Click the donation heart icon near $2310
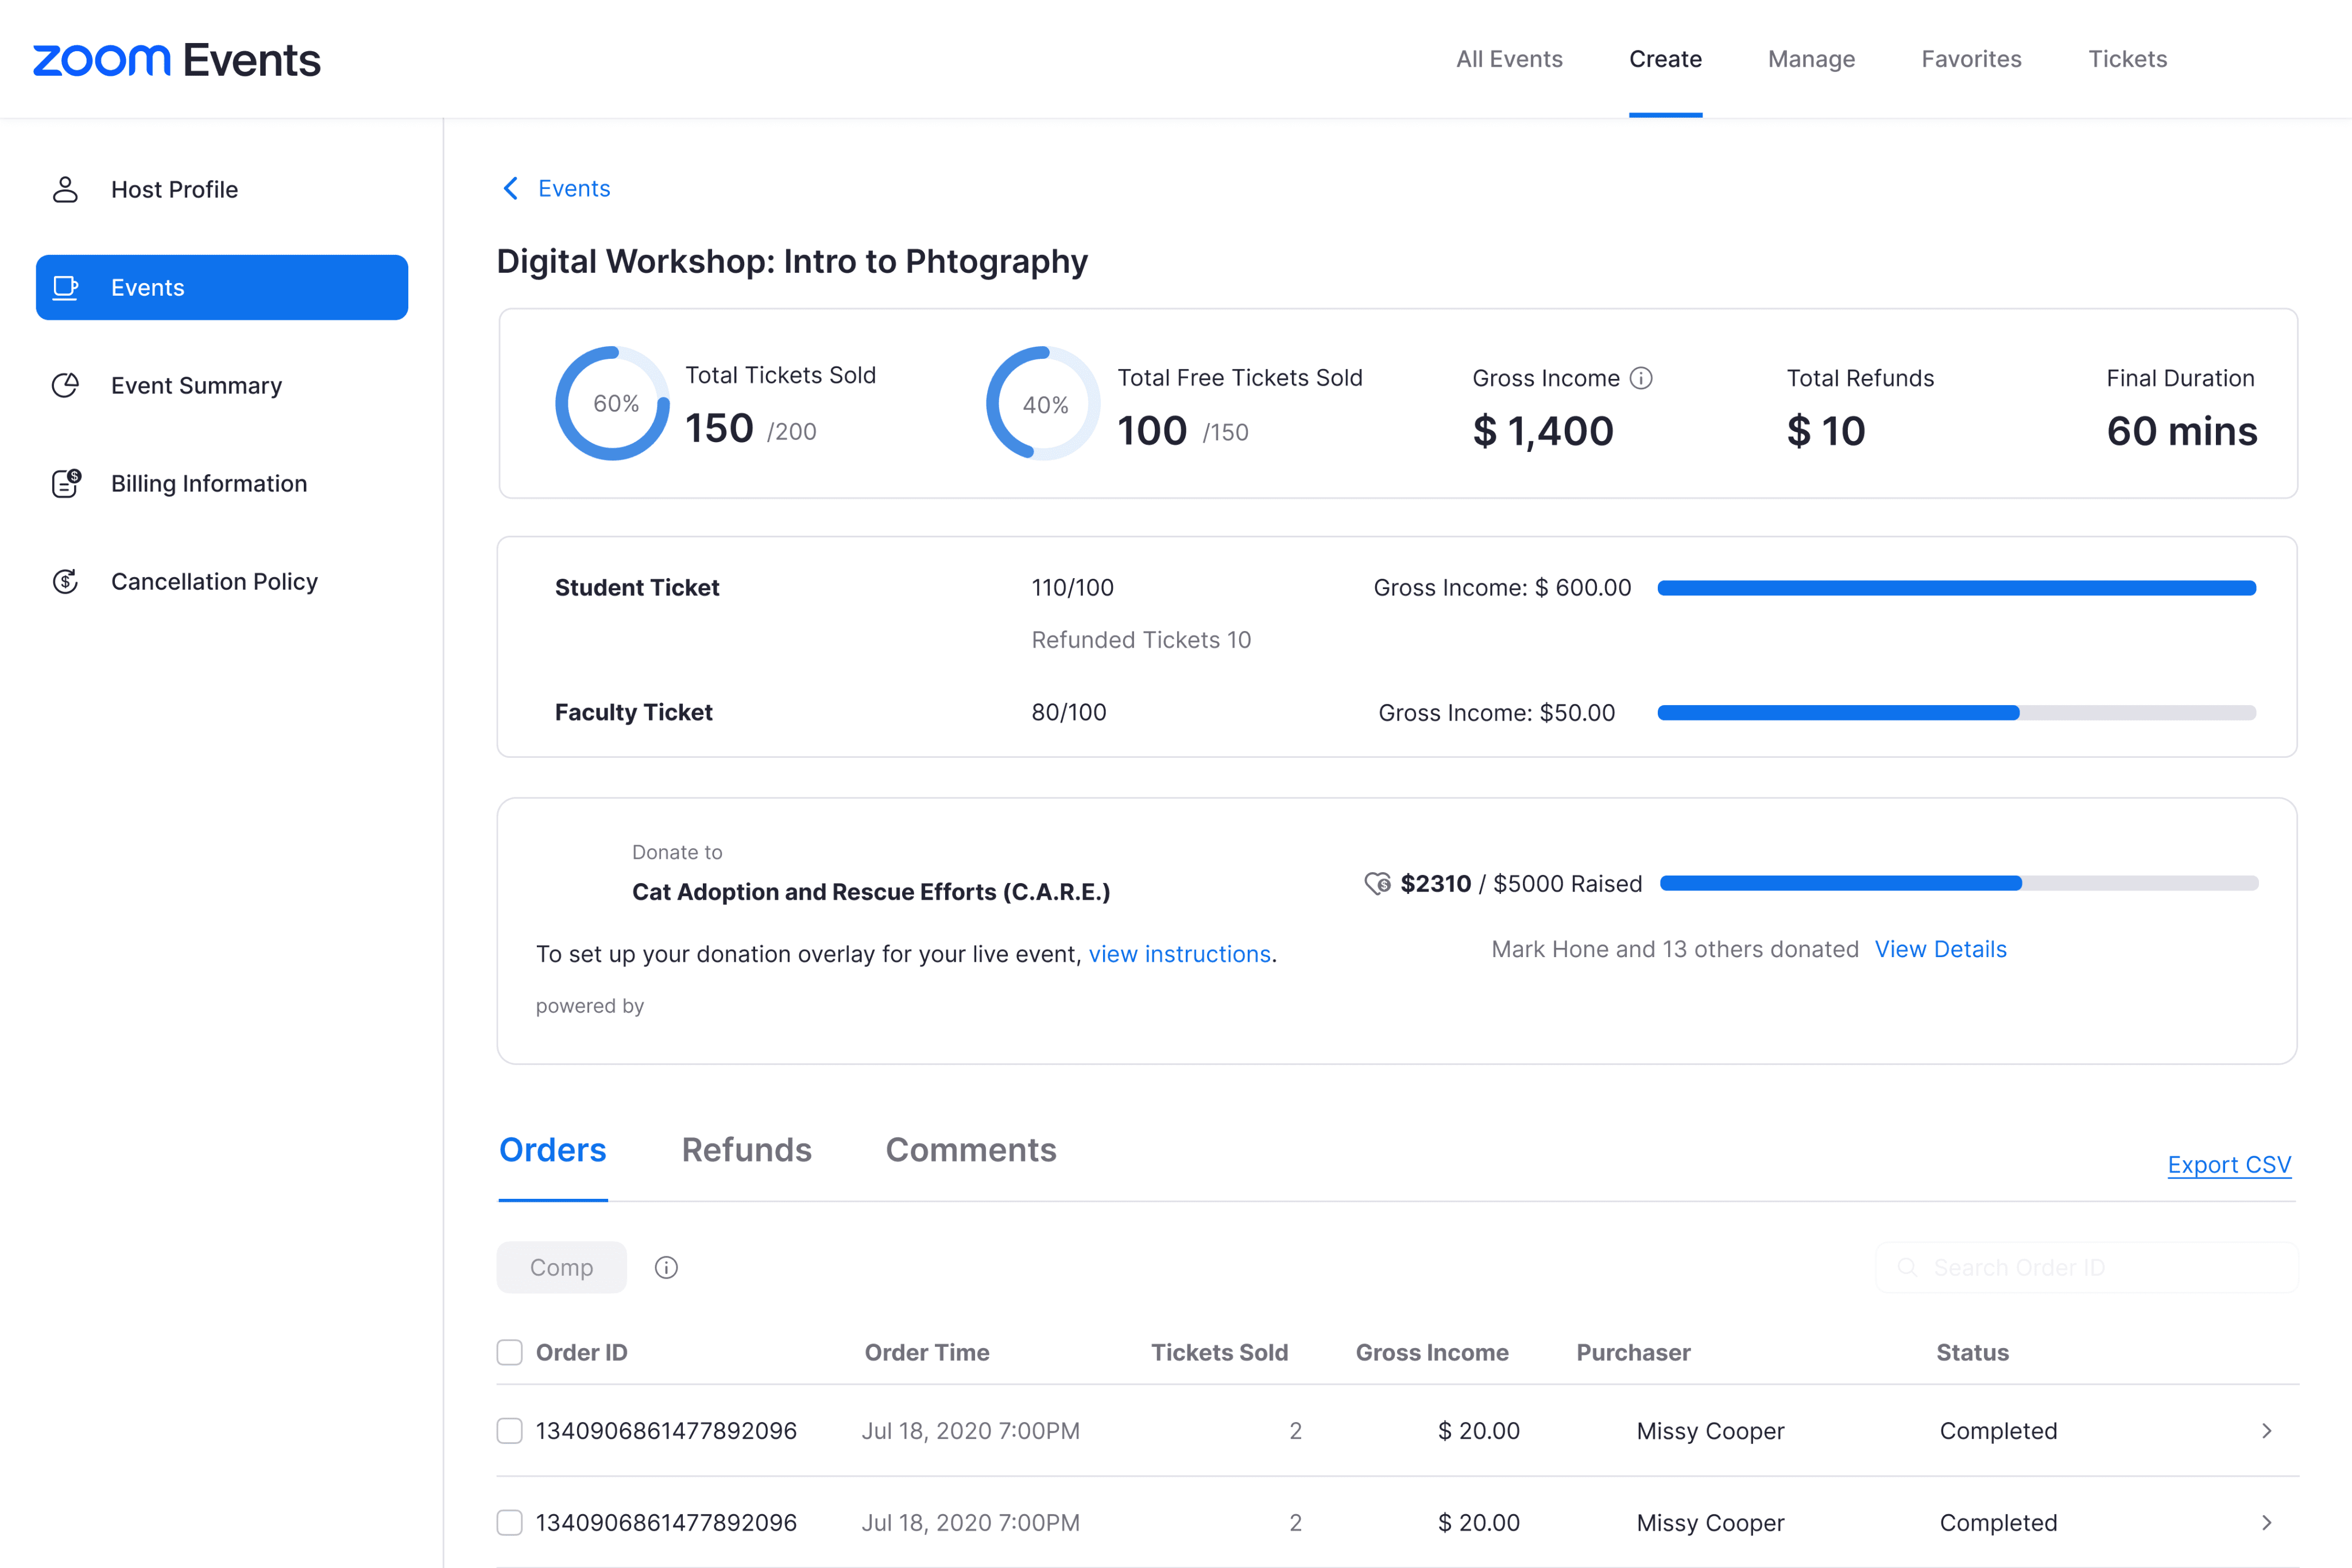This screenshot has width=2352, height=1568. tap(1377, 884)
